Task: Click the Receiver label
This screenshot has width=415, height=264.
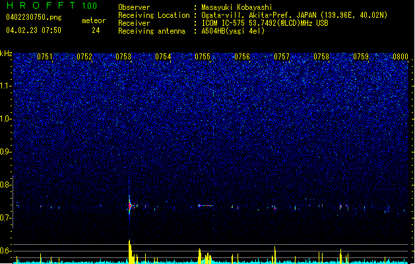Action: 134,23
